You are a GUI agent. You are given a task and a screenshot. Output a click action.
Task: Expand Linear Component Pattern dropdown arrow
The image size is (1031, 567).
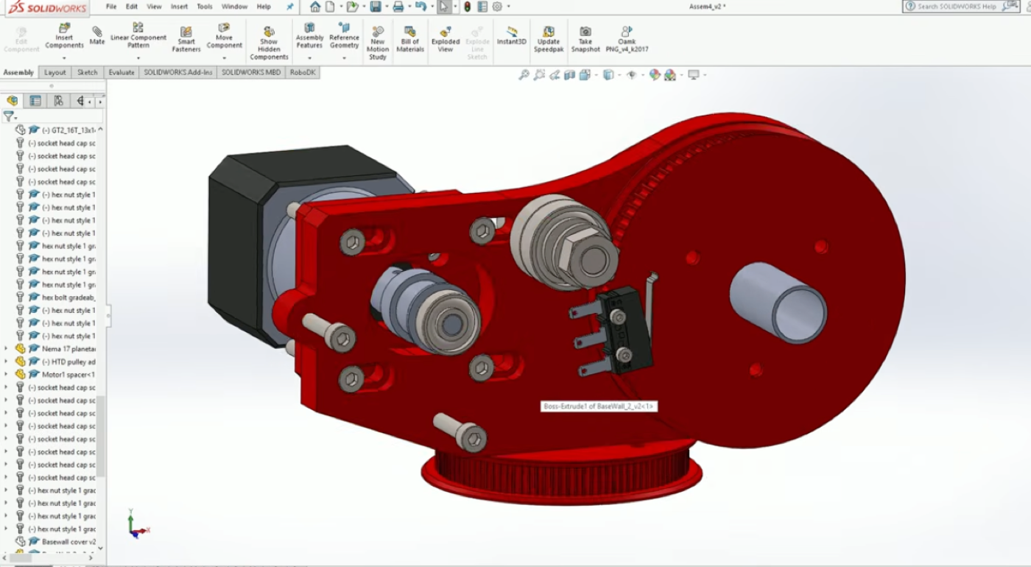coord(138,57)
